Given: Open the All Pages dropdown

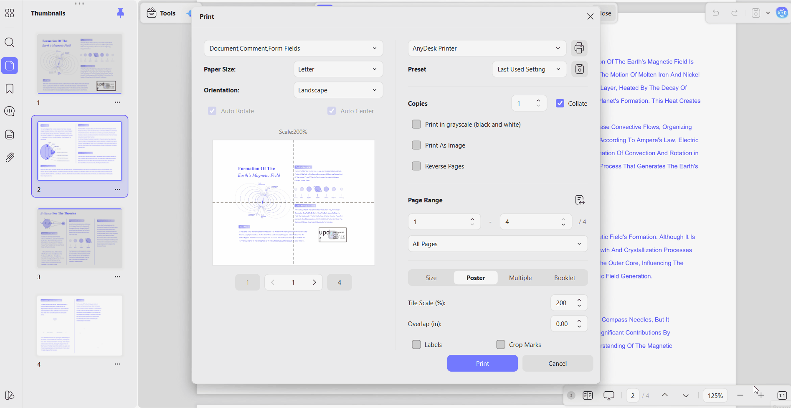Looking at the screenshot, I should (x=498, y=244).
